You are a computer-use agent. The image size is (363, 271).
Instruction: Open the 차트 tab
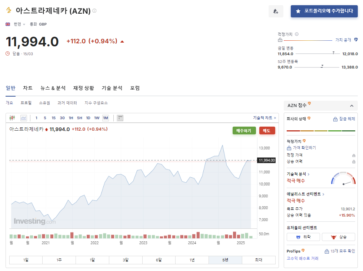pos(28,88)
